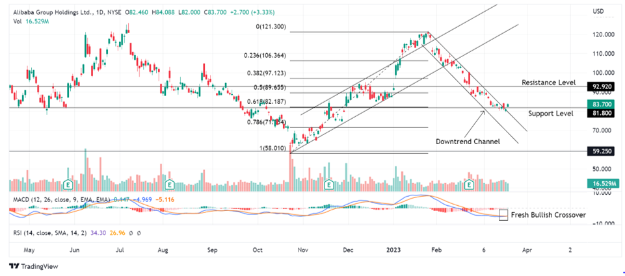Click the Fibonacci 1(58.010) label
The height and width of the screenshot is (276, 625).
coord(273,148)
